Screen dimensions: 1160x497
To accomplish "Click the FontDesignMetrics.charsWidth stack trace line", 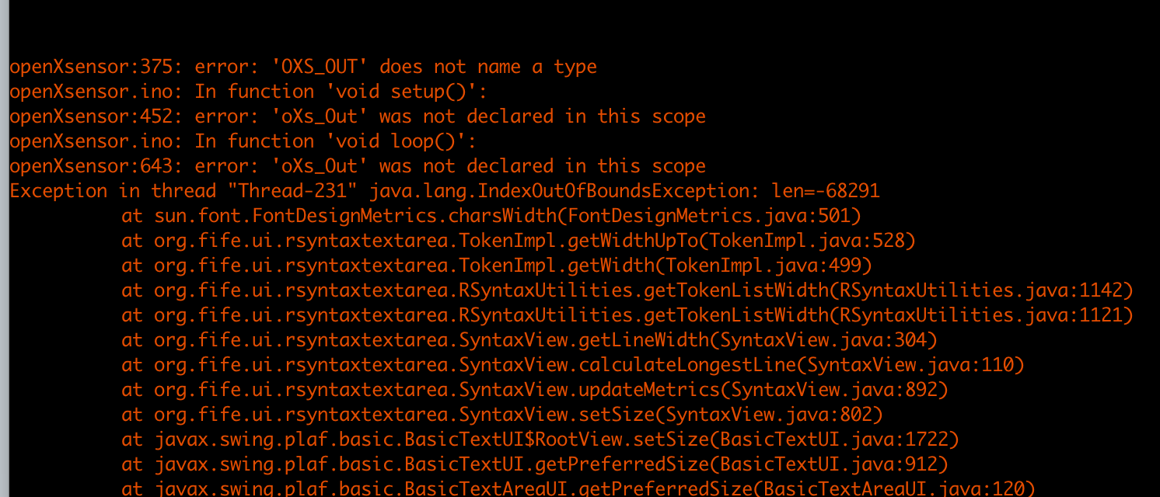I will pos(491,216).
